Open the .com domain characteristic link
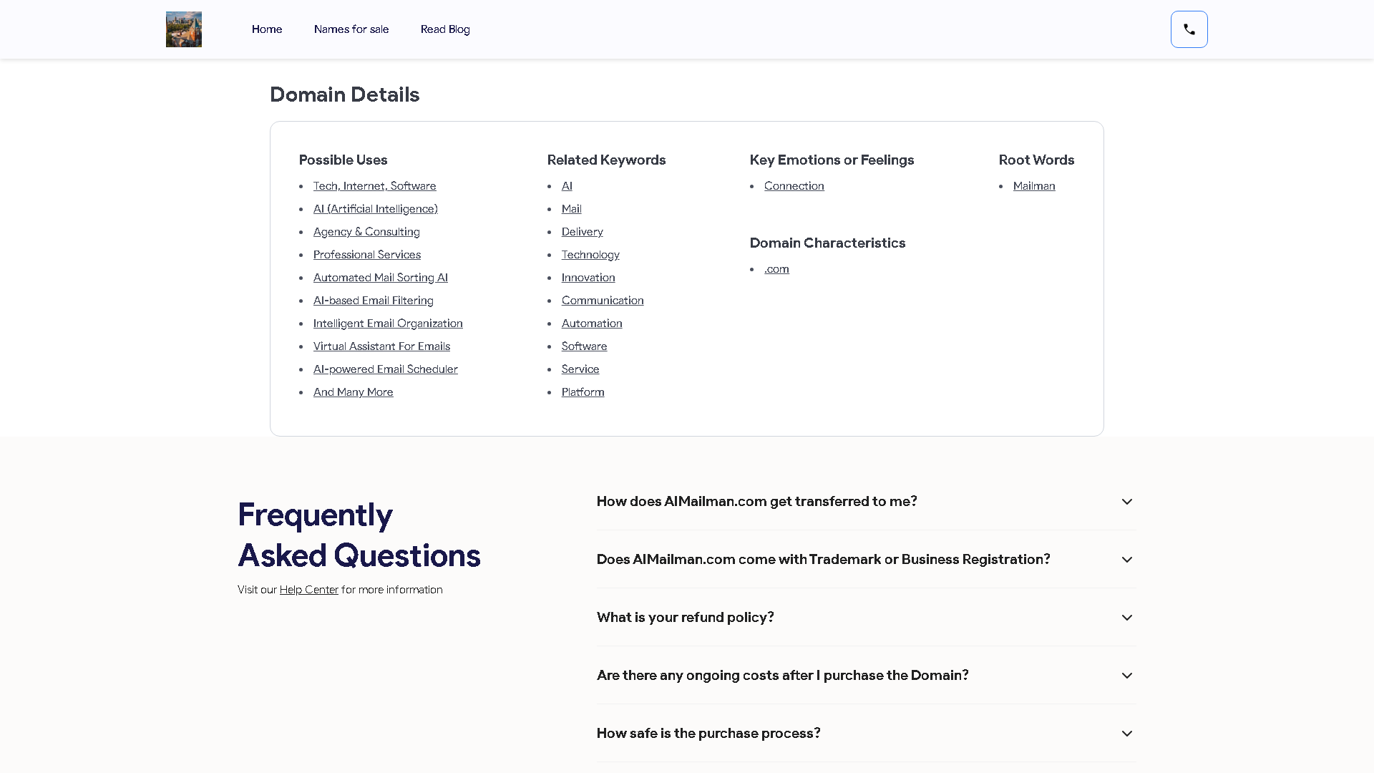The image size is (1374, 773). (776, 269)
